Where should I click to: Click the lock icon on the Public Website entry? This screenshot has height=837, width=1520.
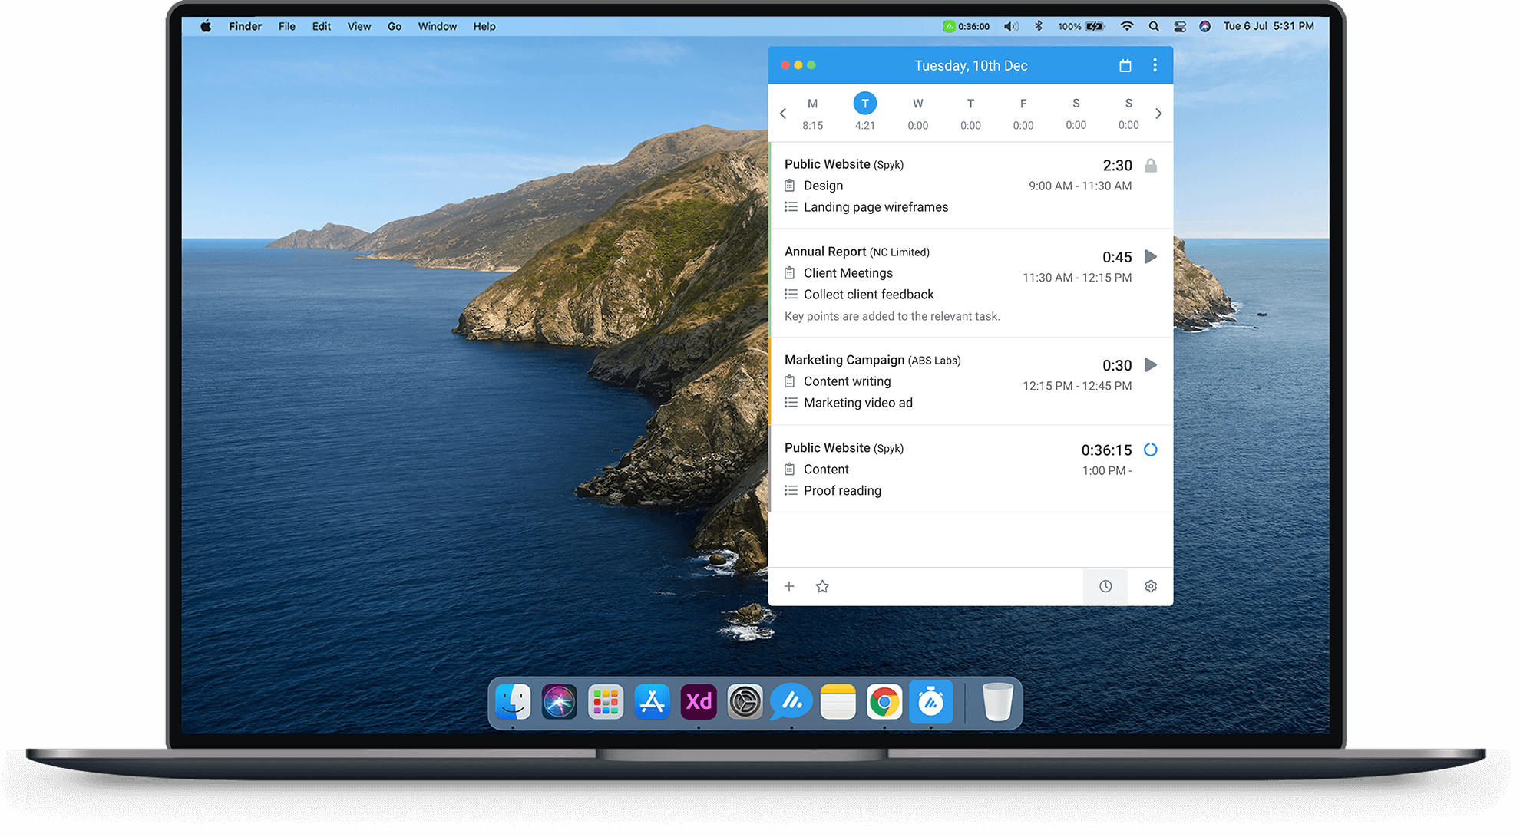click(1150, 165)
